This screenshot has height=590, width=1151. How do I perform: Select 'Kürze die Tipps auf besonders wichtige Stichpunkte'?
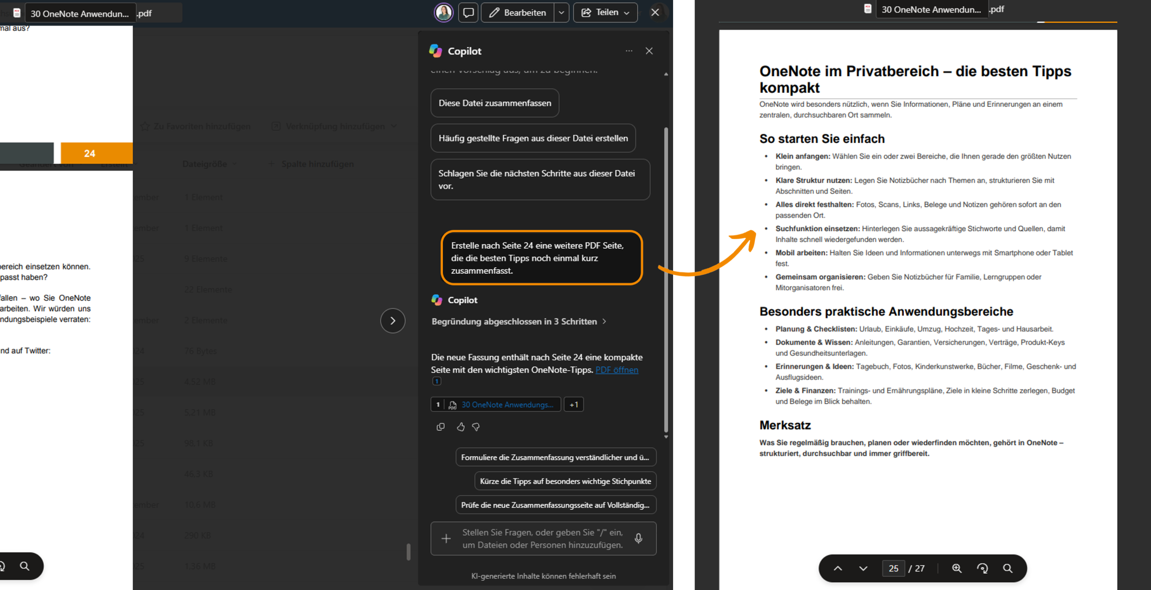(x=565, y=481)
